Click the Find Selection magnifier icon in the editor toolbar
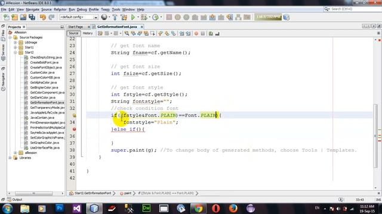This screenshot has height=214, width=382. click(127, 33)
